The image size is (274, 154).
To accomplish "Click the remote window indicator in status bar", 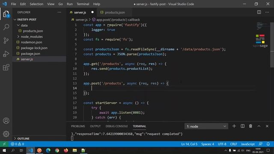I will tap(4, 144).
